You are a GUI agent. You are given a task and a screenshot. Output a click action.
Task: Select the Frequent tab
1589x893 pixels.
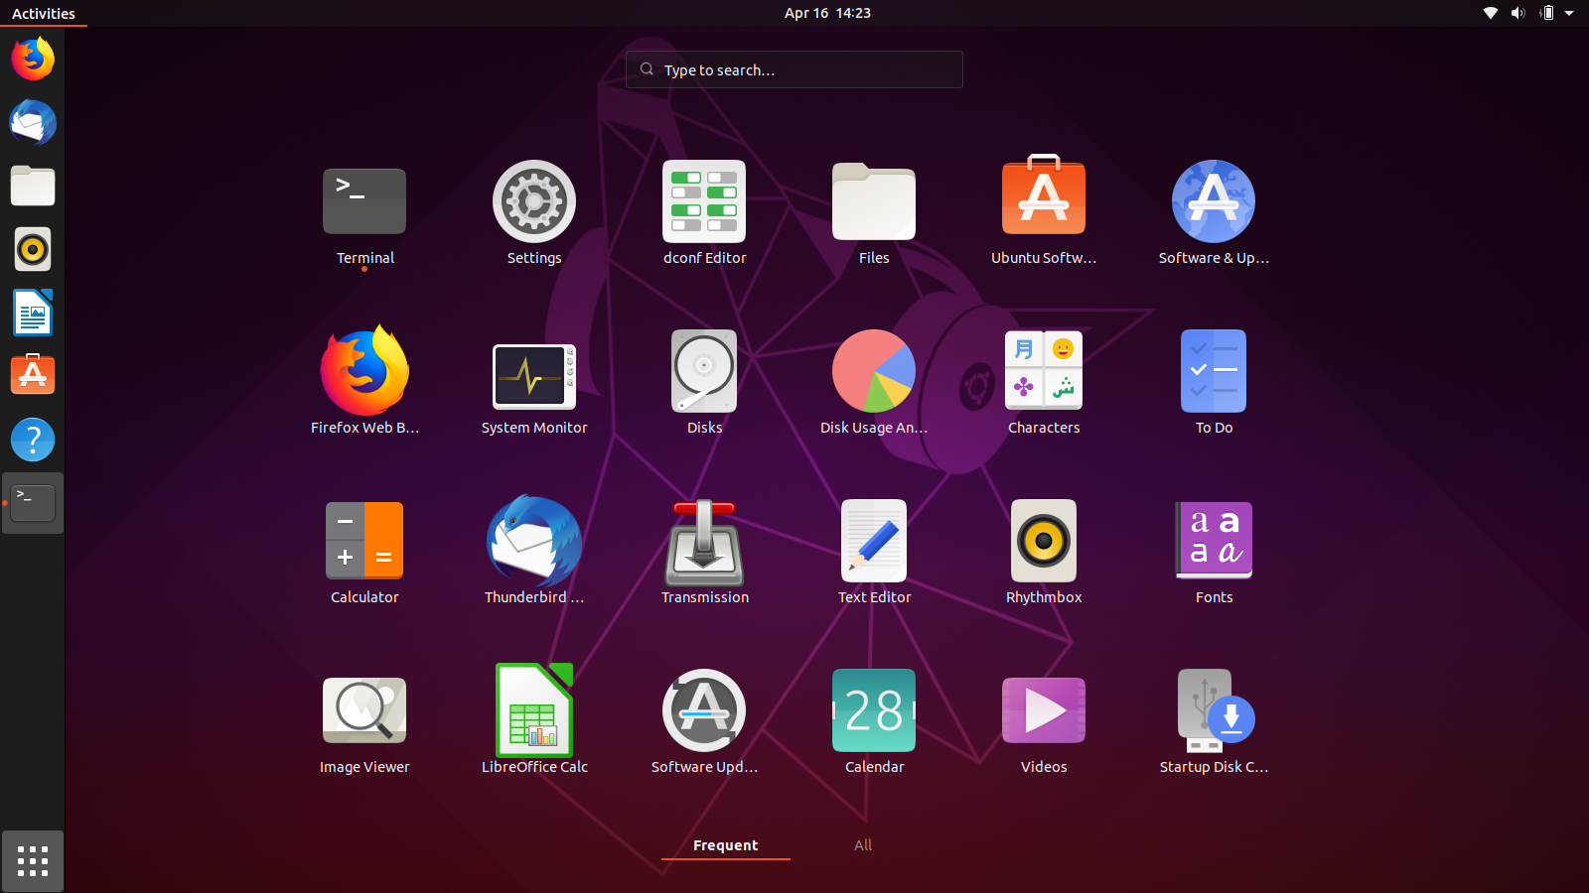point(725,844)
